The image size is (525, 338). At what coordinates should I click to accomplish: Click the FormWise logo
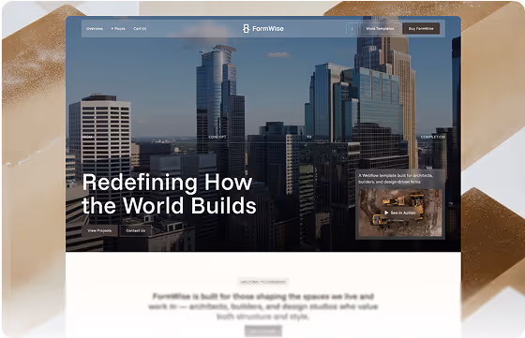[x=263, y=29]
